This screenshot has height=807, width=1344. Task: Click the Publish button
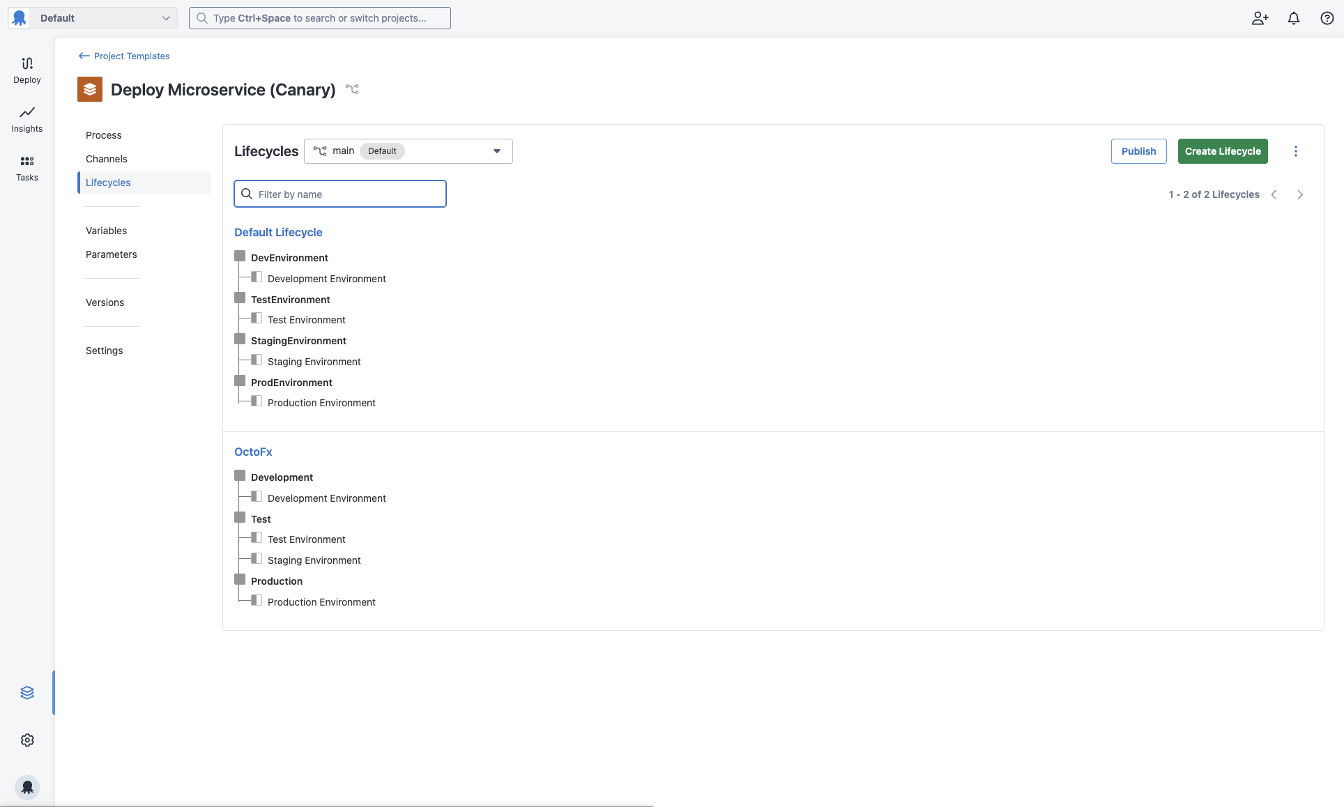tap(1138, 151)
